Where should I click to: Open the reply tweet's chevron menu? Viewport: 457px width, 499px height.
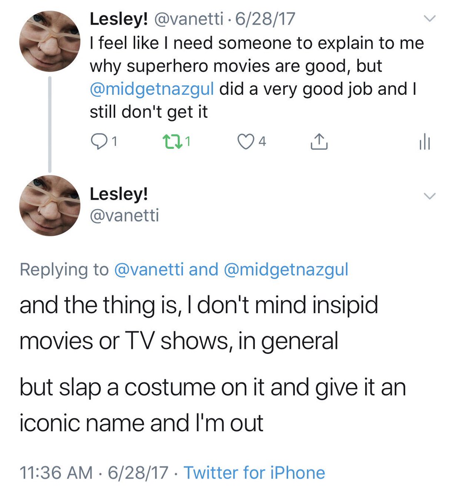(x=429, y=196)
